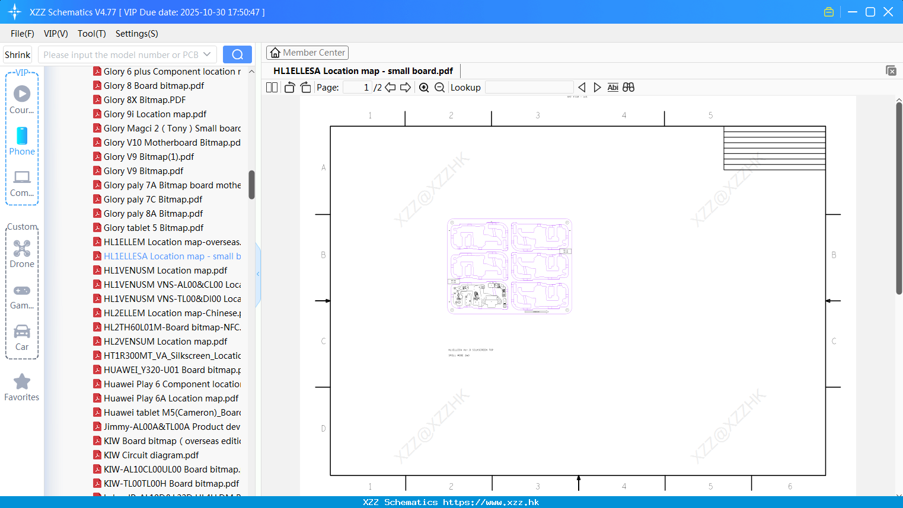Open Glory paly 7C Bitmap.pdf

[153, 200]
